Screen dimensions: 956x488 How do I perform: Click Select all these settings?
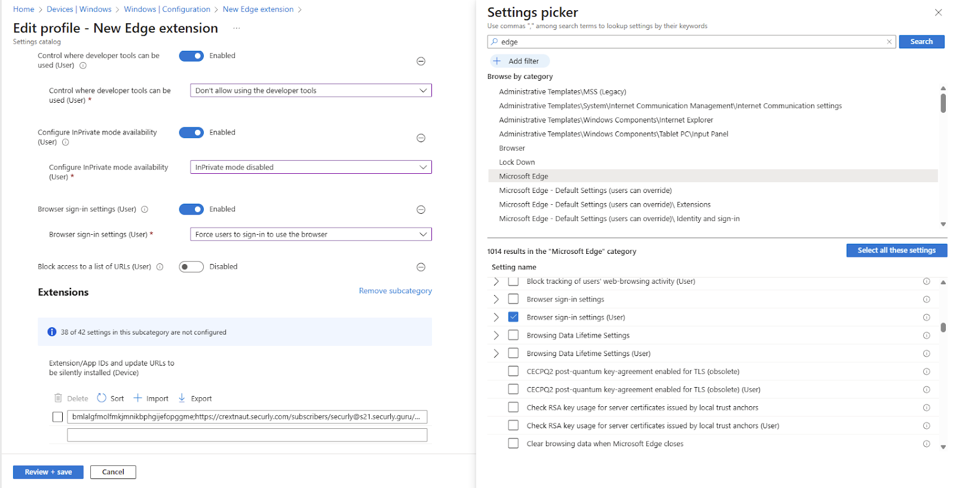point(896,250)
